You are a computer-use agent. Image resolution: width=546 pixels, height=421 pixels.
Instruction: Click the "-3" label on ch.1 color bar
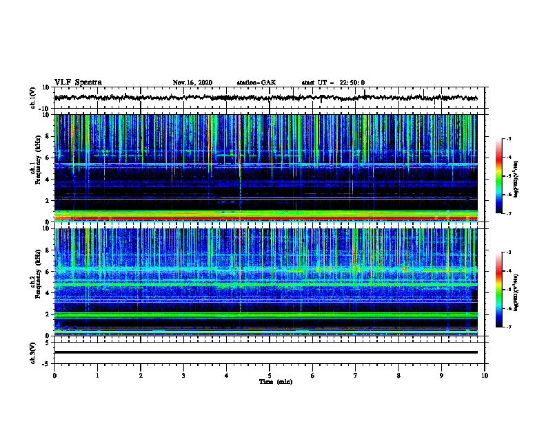pos(509,139)
